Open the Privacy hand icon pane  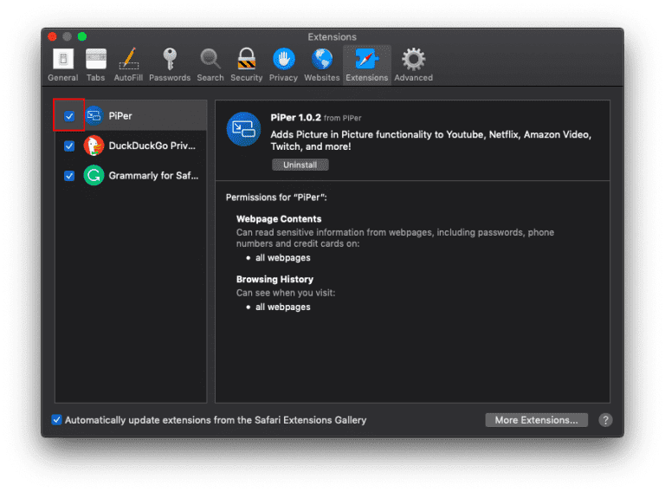coord(283,65)
